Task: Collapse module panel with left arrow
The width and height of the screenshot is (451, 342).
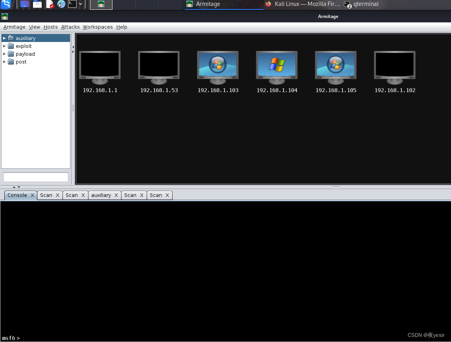Action: pyautogui.click(x=73, y=47)
